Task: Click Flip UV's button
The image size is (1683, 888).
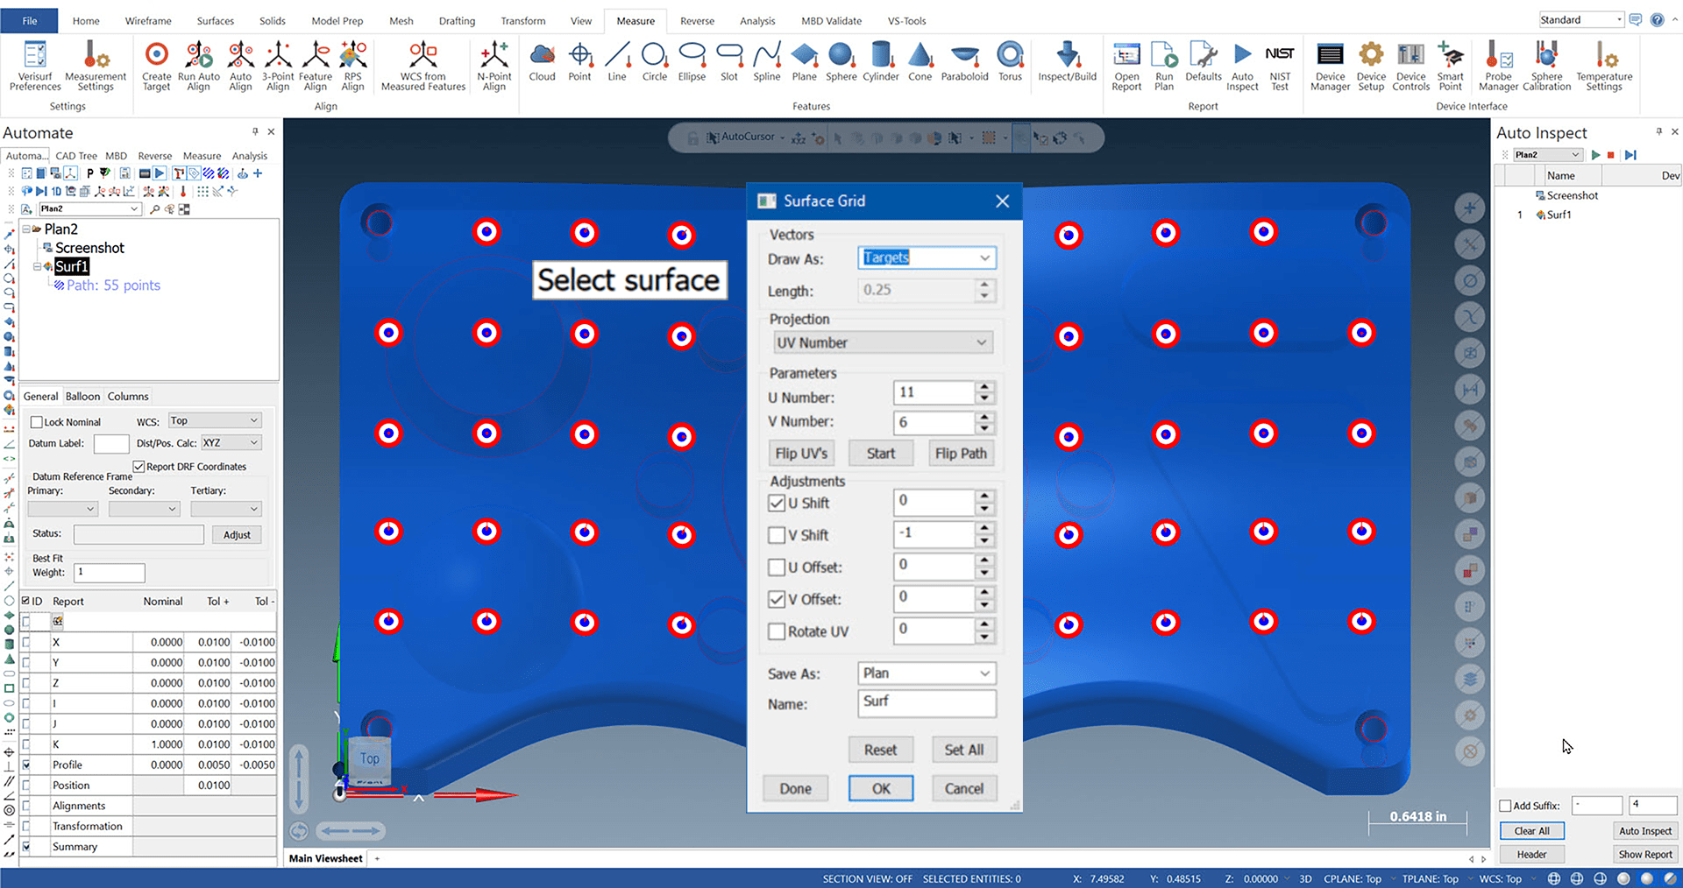Action: pyautogui.click(x=801, y=454)
